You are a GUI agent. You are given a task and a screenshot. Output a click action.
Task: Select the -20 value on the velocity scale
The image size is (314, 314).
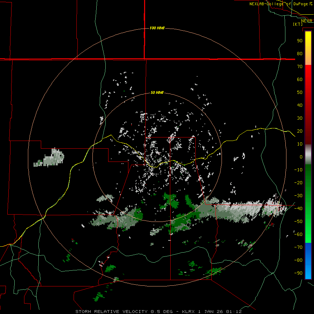(x=298, y=183)
